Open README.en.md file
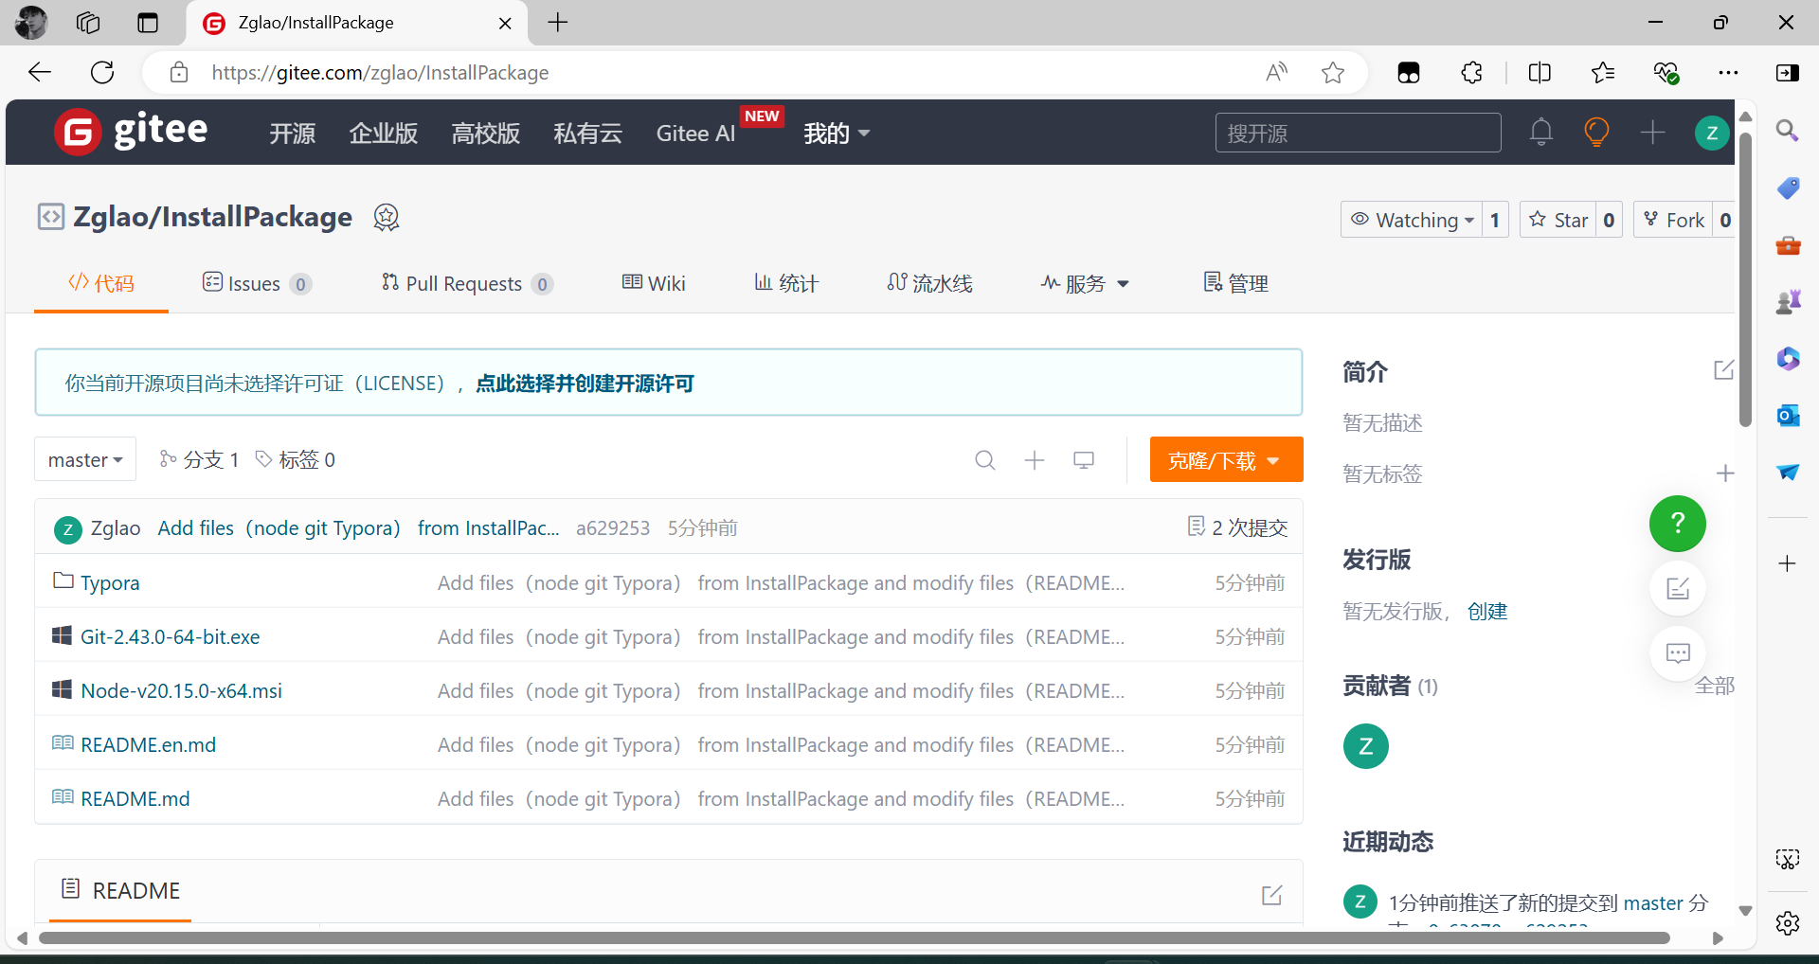1819x964 pixels. coord(149,745)
